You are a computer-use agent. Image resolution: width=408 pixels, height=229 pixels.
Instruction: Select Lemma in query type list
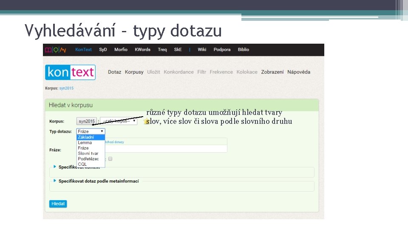(91, 142)
